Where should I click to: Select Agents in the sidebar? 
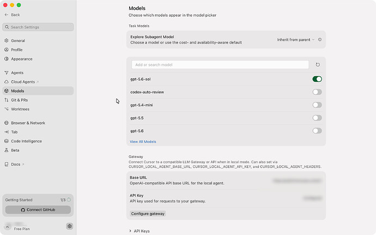(x=38, y=73)
